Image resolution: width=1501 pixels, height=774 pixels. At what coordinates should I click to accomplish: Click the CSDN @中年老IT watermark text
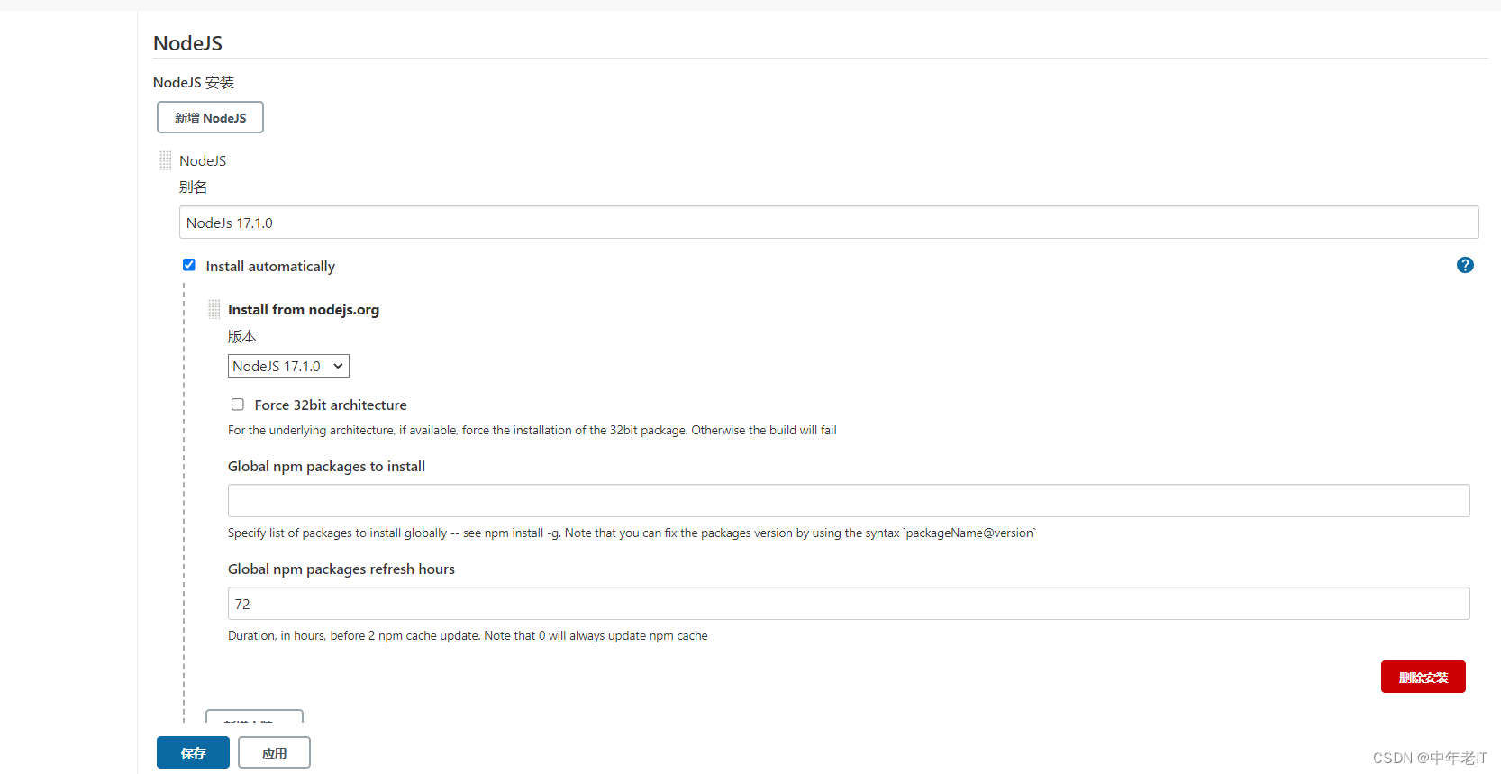click(x=1429, y=758)
